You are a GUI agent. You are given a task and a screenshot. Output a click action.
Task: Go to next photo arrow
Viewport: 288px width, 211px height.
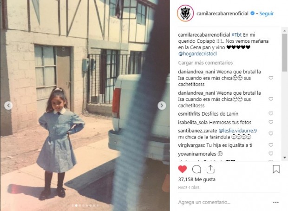coord(162,105)
